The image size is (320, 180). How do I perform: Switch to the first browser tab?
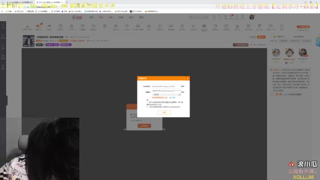pos(20,2)
